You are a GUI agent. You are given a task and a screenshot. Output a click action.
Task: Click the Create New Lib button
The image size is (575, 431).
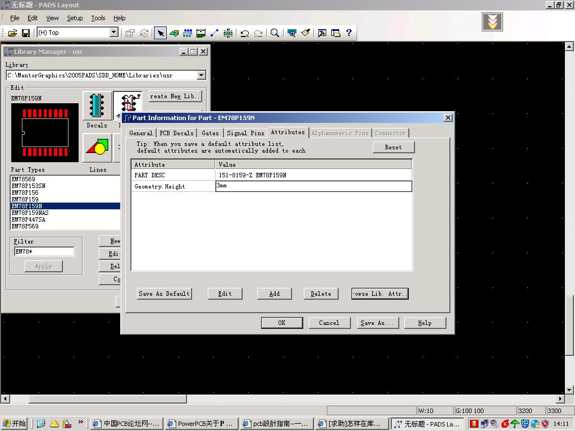point(175,97)
